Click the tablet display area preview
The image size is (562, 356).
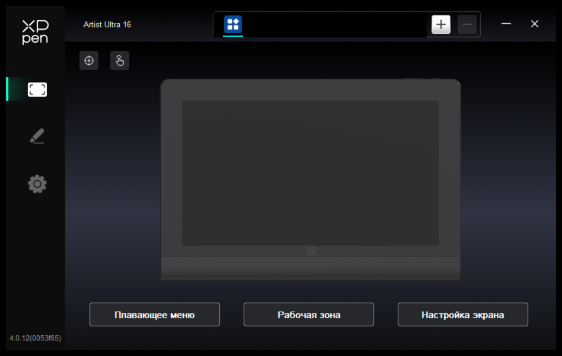point(311,173)
